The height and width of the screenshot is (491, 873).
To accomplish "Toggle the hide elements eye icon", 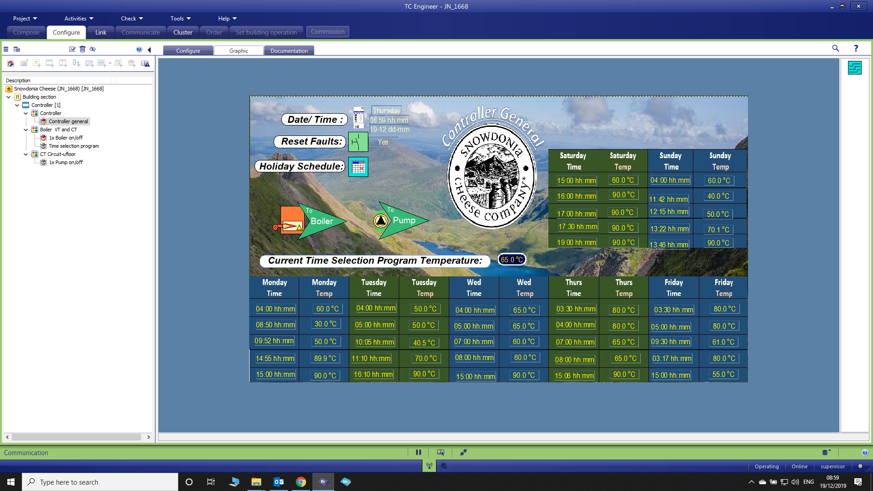I will pos(93,49).
